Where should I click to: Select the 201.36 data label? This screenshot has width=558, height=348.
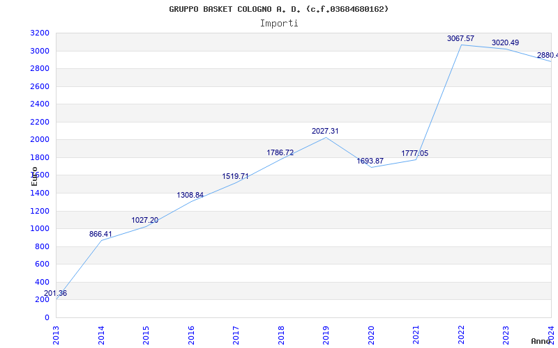tap(55, 293)
